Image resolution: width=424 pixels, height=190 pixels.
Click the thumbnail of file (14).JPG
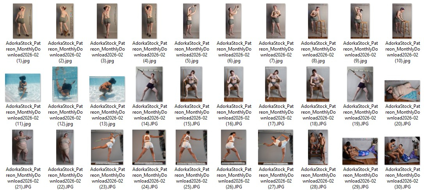(149, 84)
